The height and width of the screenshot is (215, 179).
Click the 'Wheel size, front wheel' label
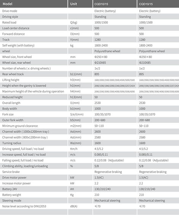17,57
